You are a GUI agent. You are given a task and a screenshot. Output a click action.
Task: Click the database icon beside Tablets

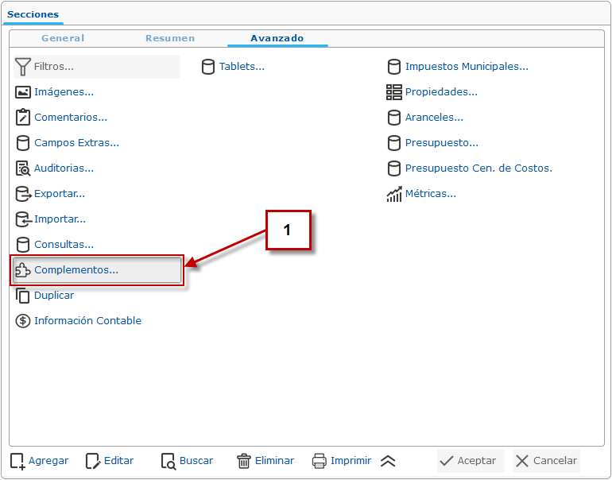pyautogui.click(x=208, y=67)
